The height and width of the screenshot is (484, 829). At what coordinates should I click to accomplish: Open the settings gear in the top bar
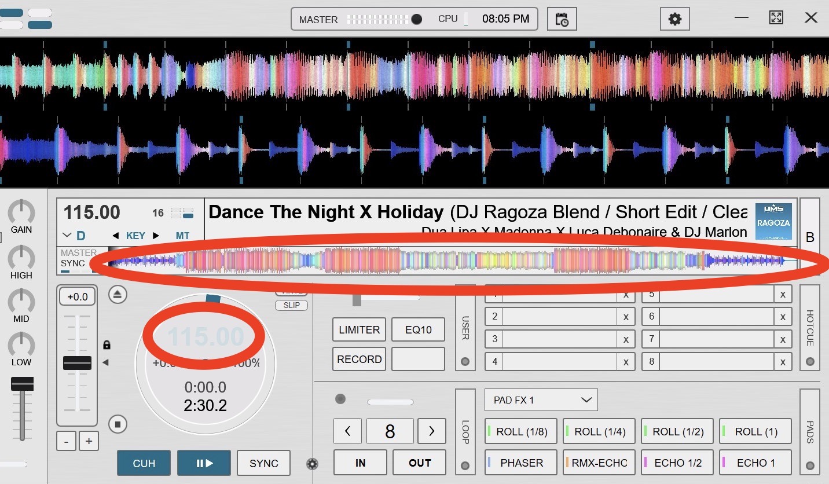[674, 19]
